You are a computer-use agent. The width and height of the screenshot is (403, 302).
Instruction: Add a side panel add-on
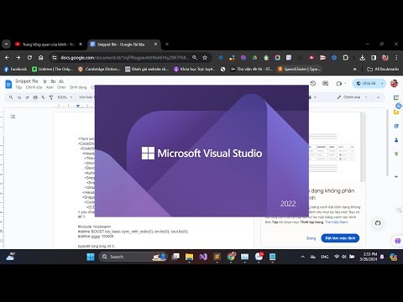[396, 177]
